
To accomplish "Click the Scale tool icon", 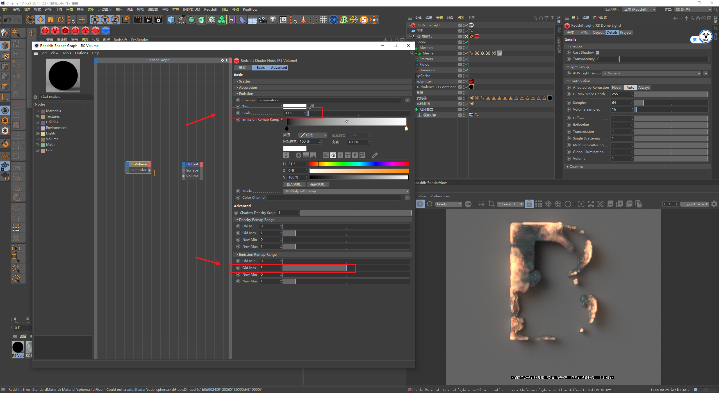I will (x=51, y=20).
